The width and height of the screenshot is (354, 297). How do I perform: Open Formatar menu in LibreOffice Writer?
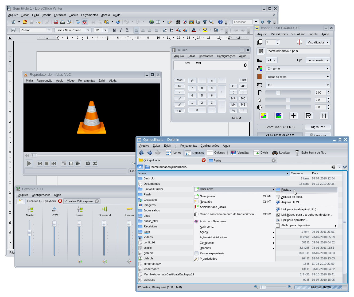(x=60, y=15)
